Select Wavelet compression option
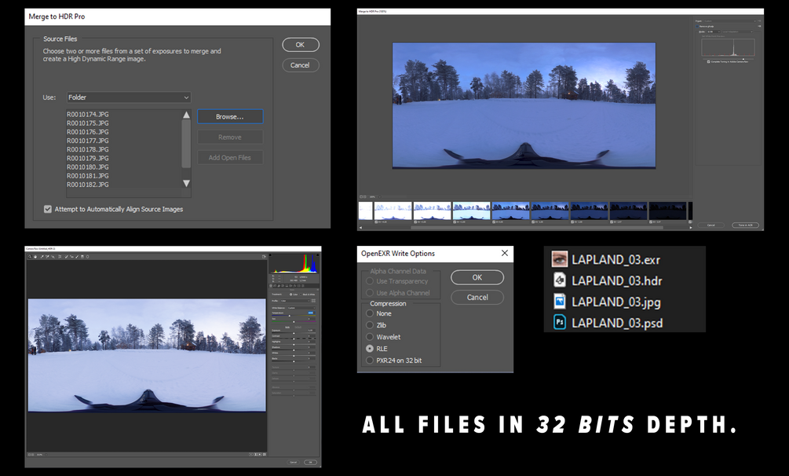Image resolution: width=789 pixels, height=476 pixels. pyautogui.click(x=370, y=337)
